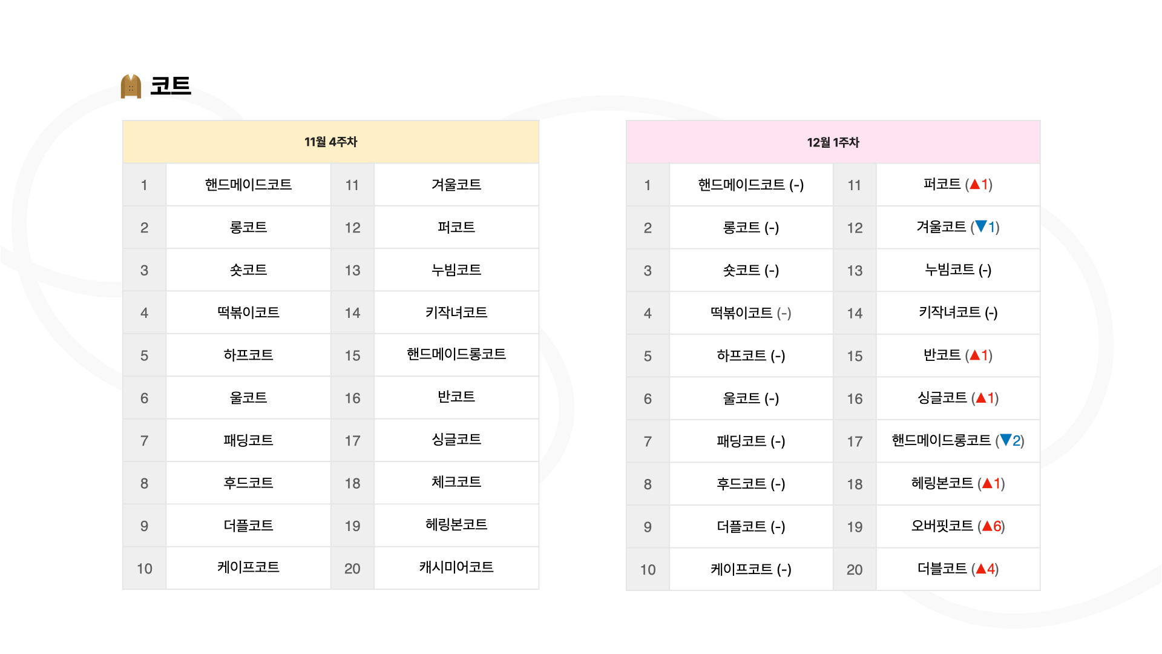Click the red up arrow beside 더블코트
This screenshot has height=654, width=1162.
click(981, 569)
